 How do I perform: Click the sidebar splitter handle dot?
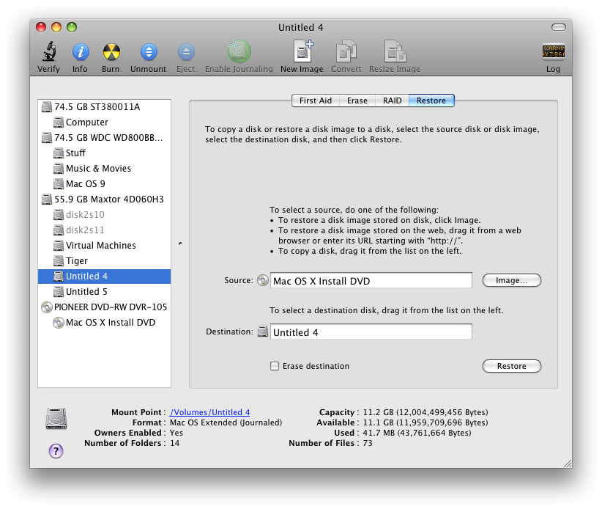[x=180, y=243]
